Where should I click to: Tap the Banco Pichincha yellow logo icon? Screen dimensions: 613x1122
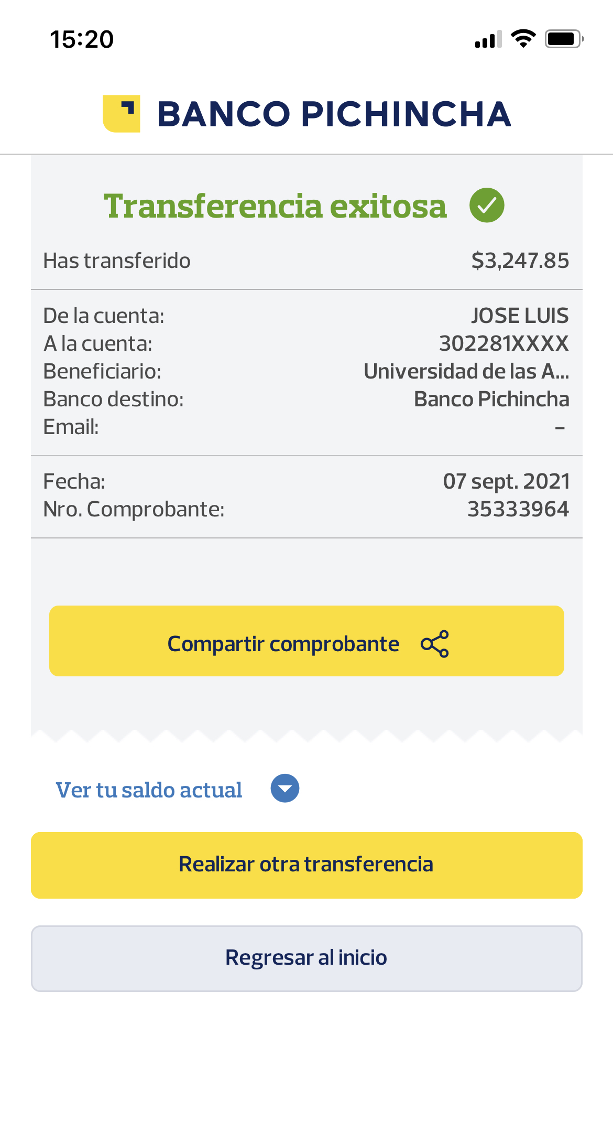(x=122, y=114)
